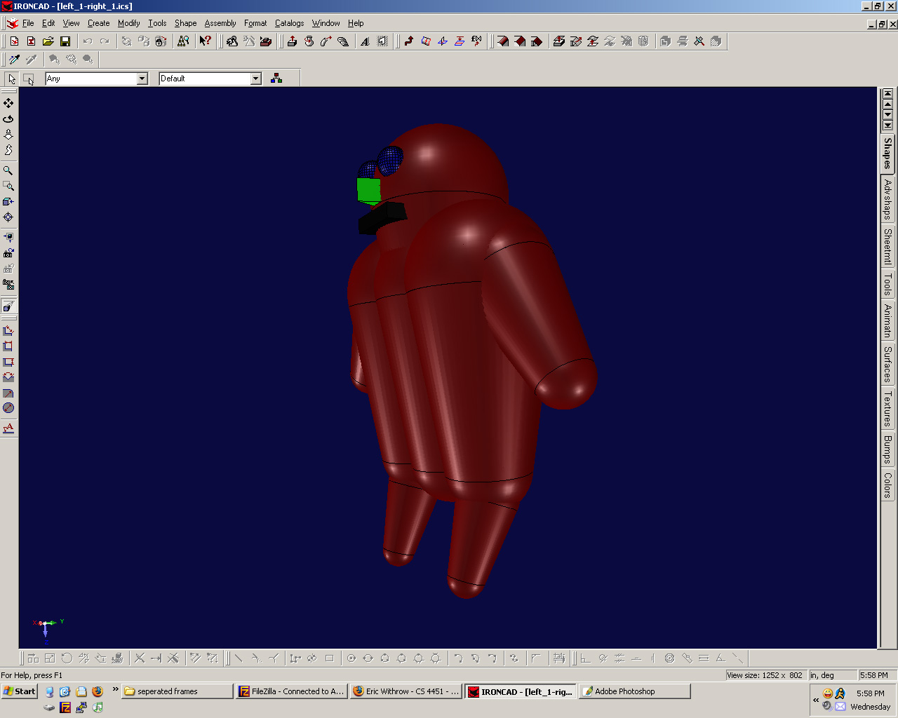Switch to the Surfaces catalog tab
The image size is (898, 718).
point(887,364)
